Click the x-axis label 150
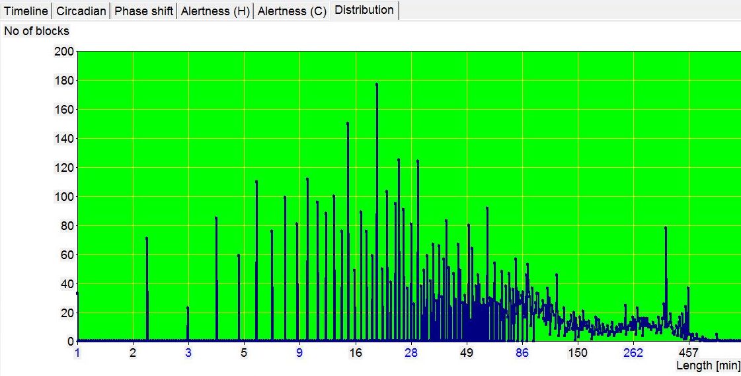 pos(578,353)
